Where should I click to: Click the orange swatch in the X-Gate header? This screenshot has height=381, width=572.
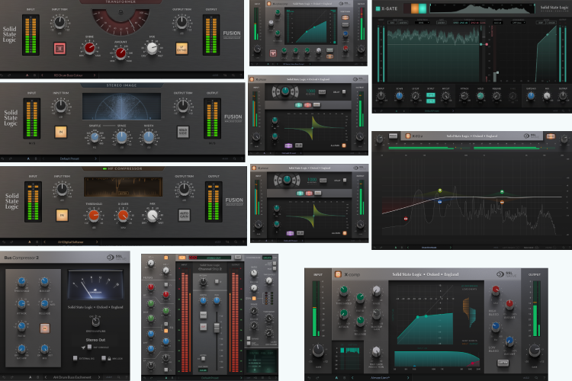[x=414, y=8]
